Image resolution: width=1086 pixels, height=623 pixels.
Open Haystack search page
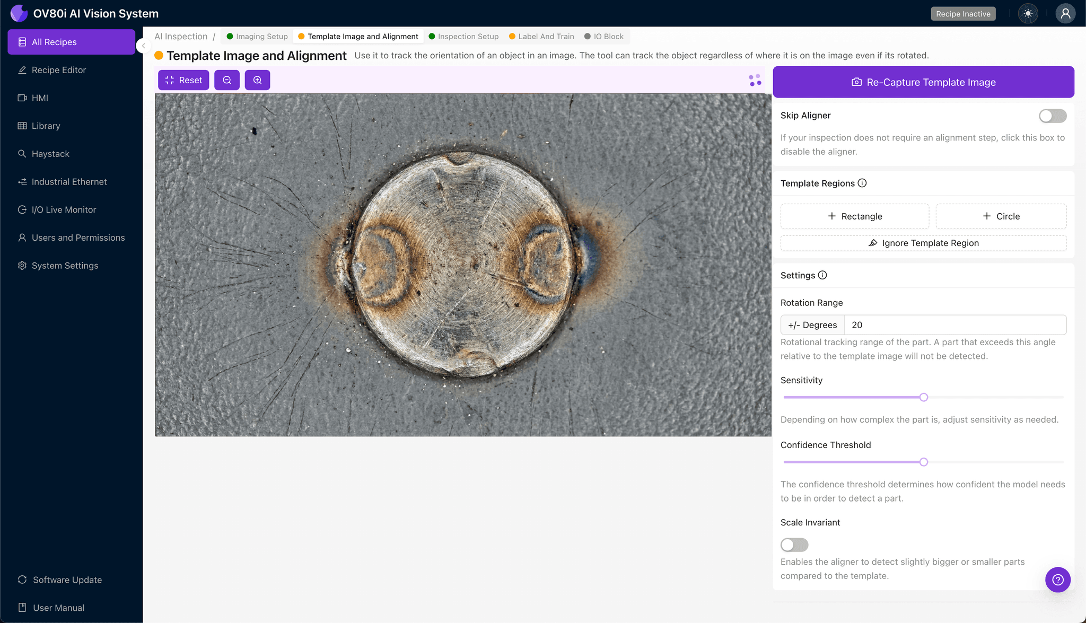click(x=71, y=154)
